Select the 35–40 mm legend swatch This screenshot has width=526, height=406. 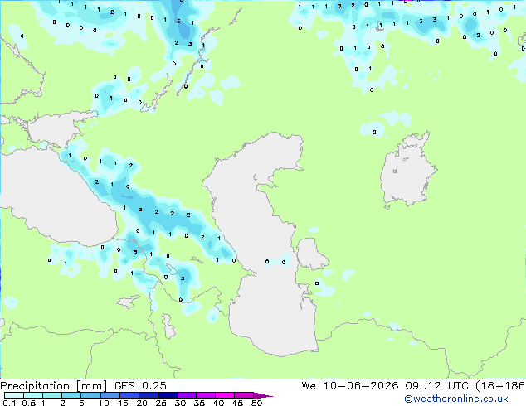(x=205, y=395)
